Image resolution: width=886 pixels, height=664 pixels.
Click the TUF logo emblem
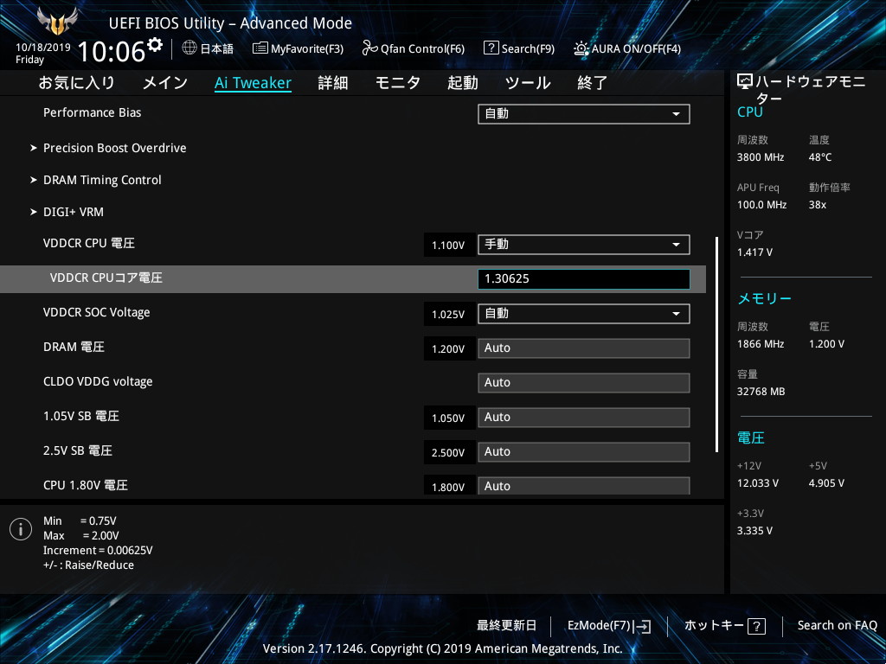(57, 21)
